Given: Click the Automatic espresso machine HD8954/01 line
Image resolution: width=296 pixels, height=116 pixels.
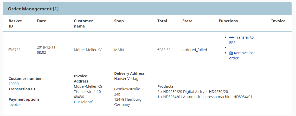Looking at the screenshot, I should pyautogui.click(x=205, y=97).
